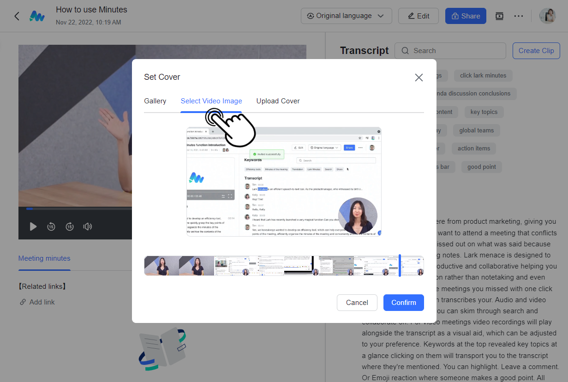Click the frame selector timeline strip handle
Image resolution: width=568 pixels, height=382 pixels.
[400, 266]
